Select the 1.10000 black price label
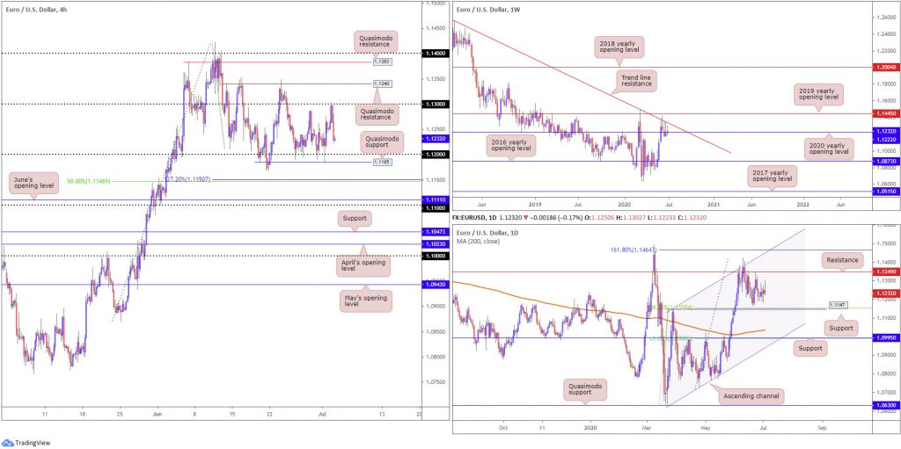This screenshot has width=901, height=449. click(x=435, y=256)
